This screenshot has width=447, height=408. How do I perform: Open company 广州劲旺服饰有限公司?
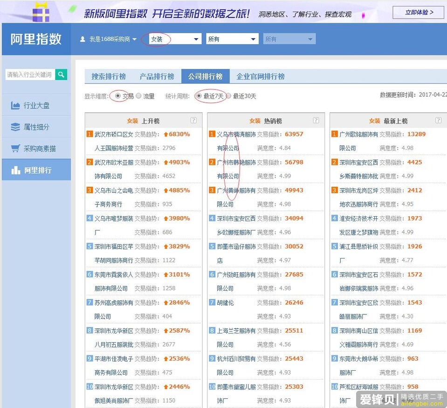pyautogui.click(x=236, y=281)
